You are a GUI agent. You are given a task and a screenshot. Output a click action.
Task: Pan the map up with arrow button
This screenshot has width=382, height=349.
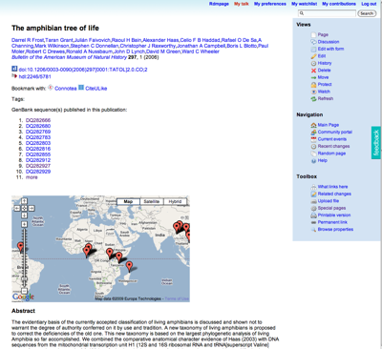coord(24,201)
